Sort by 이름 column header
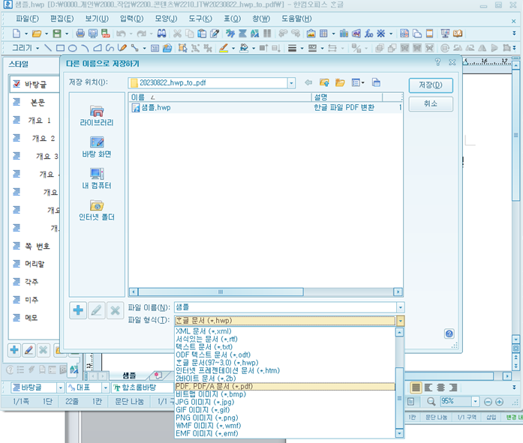Viewport: 523px width, 443px height. (220, 97)
